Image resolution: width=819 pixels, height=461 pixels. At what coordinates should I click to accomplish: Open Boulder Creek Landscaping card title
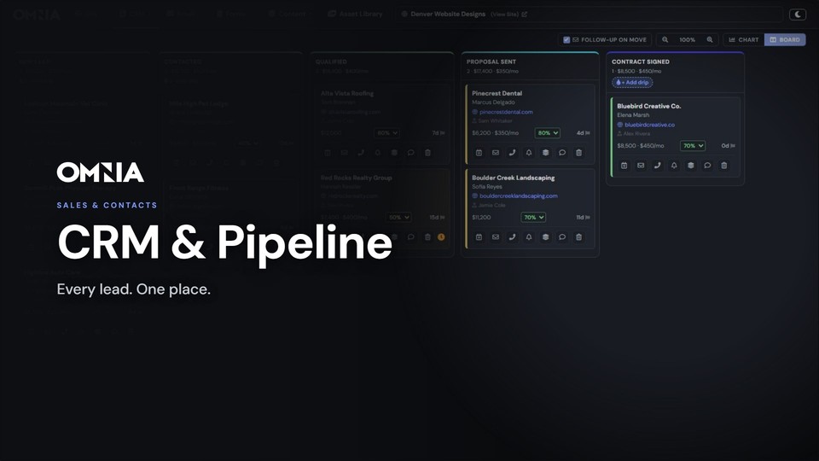(513, 178)
